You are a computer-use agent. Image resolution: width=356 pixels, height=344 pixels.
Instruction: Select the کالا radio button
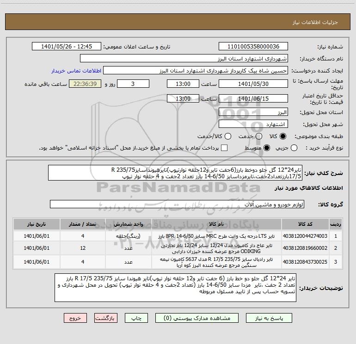pos(283,136)
